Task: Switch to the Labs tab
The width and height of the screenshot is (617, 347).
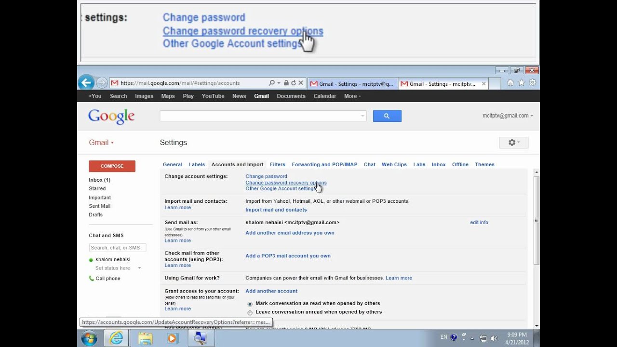Action: pos(419,164)
